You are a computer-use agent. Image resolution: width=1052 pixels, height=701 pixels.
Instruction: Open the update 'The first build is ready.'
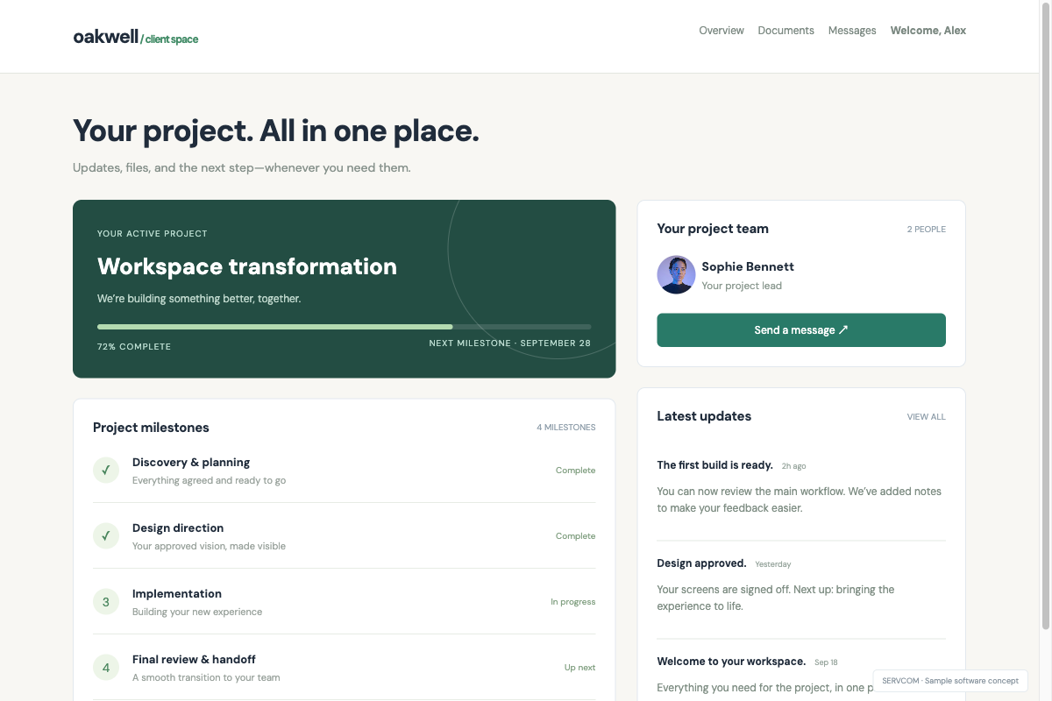click(714, 465)
